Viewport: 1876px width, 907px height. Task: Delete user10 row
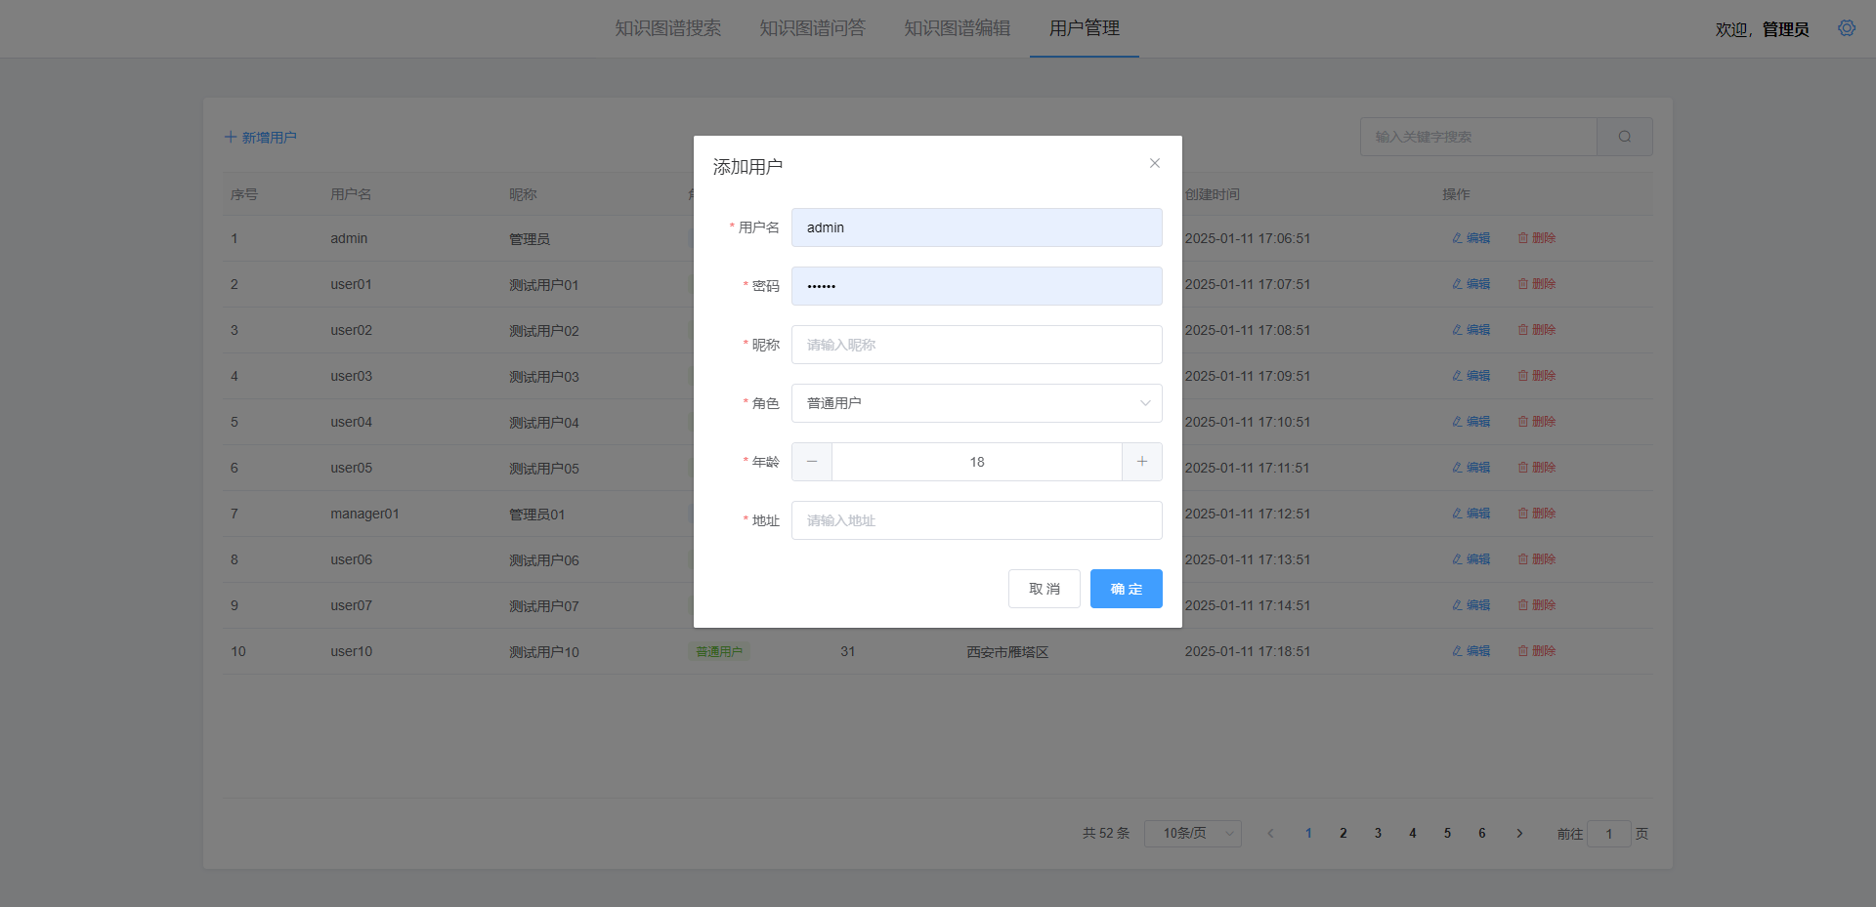tap(1537, 651)
